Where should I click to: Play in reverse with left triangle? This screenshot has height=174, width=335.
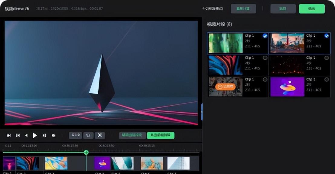coord(26,135)
